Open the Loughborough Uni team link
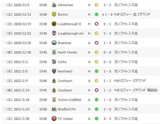The image size is (160, 124). [x=71, y=33]
